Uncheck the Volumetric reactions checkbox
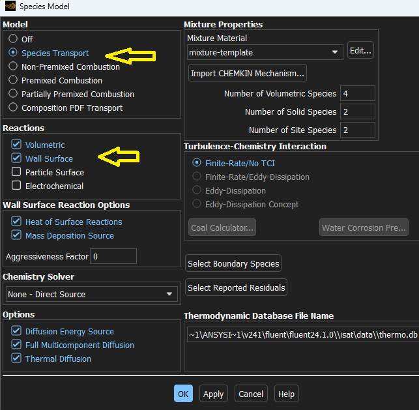419x410 pixels. click(x=16, y=145)
